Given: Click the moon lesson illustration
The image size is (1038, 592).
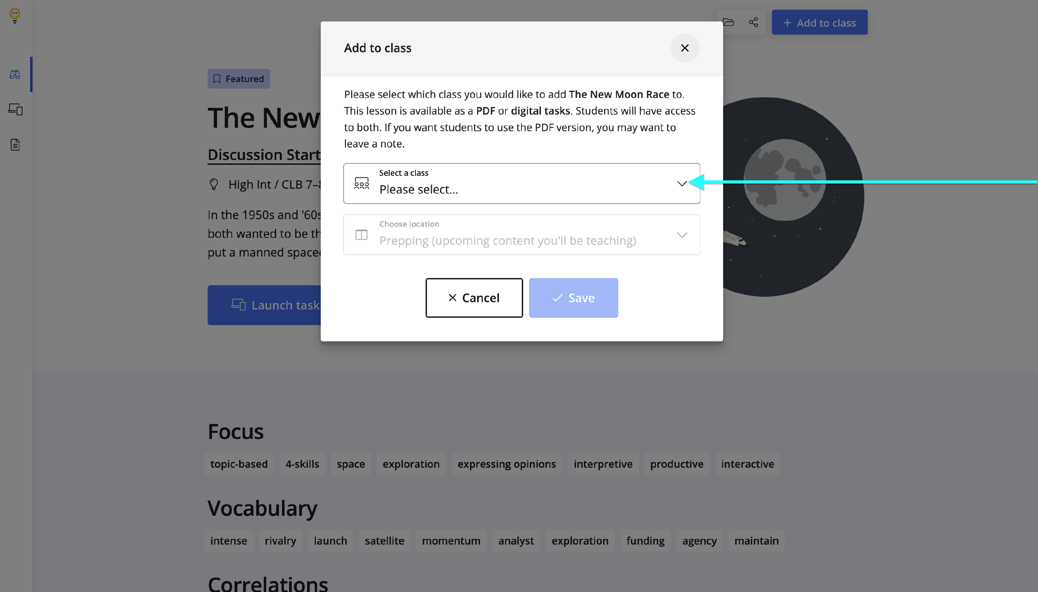Looking at the screenshot, I should pyautogui.click(x=792, y=195).
